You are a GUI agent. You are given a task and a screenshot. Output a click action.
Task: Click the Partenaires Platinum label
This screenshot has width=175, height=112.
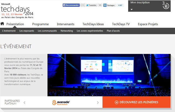[12, 102]
